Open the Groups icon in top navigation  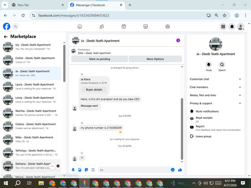168,27
